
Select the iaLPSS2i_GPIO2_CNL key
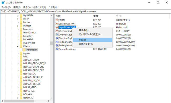click(33, 67)
